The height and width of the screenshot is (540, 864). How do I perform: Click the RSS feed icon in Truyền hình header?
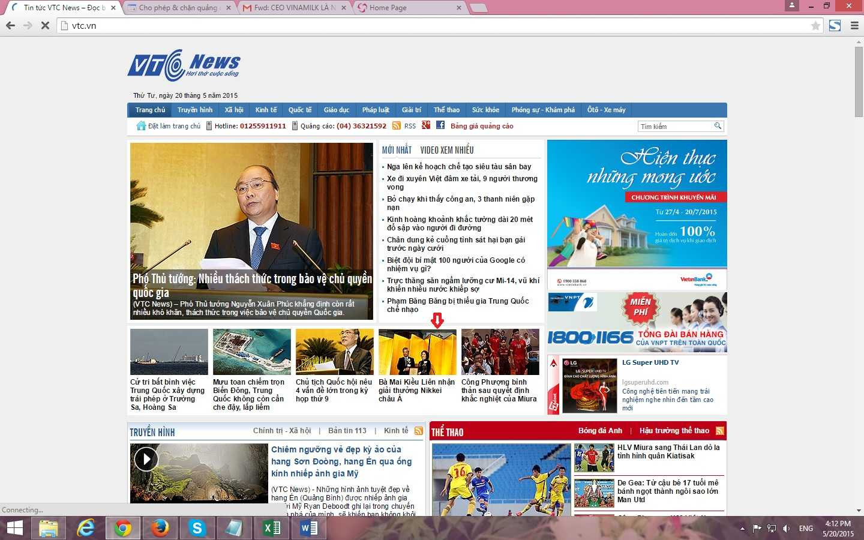pyautogui.click(x=419, y=431)
